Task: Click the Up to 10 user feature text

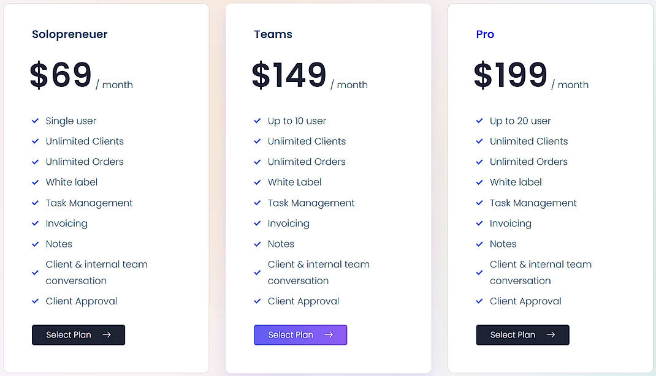Action: click(x=297, y=121)
